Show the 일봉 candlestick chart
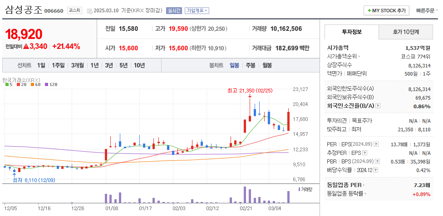The image size is (443, 216). (234, 65)
